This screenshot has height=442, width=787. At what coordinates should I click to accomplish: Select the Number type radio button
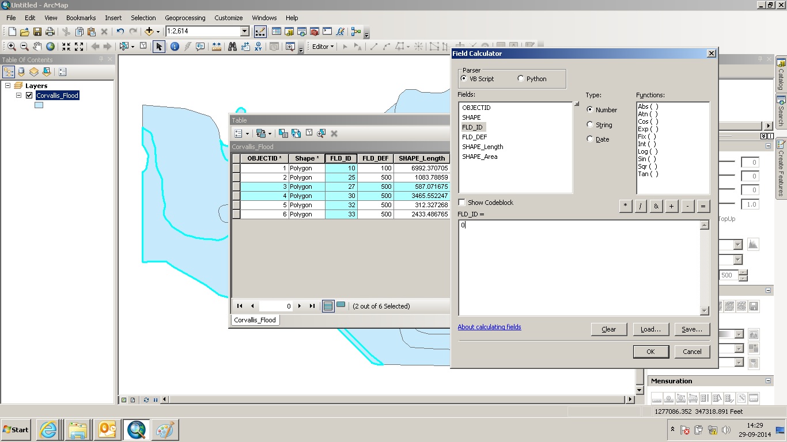click(x=589, y=109)
